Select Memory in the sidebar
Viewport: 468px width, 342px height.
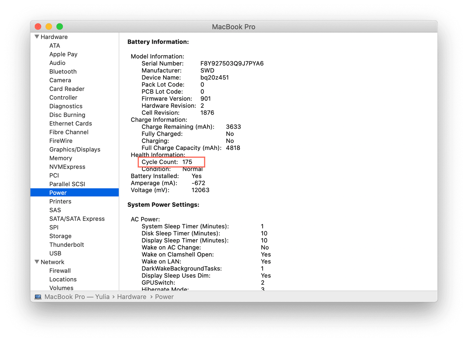(60, 158)
